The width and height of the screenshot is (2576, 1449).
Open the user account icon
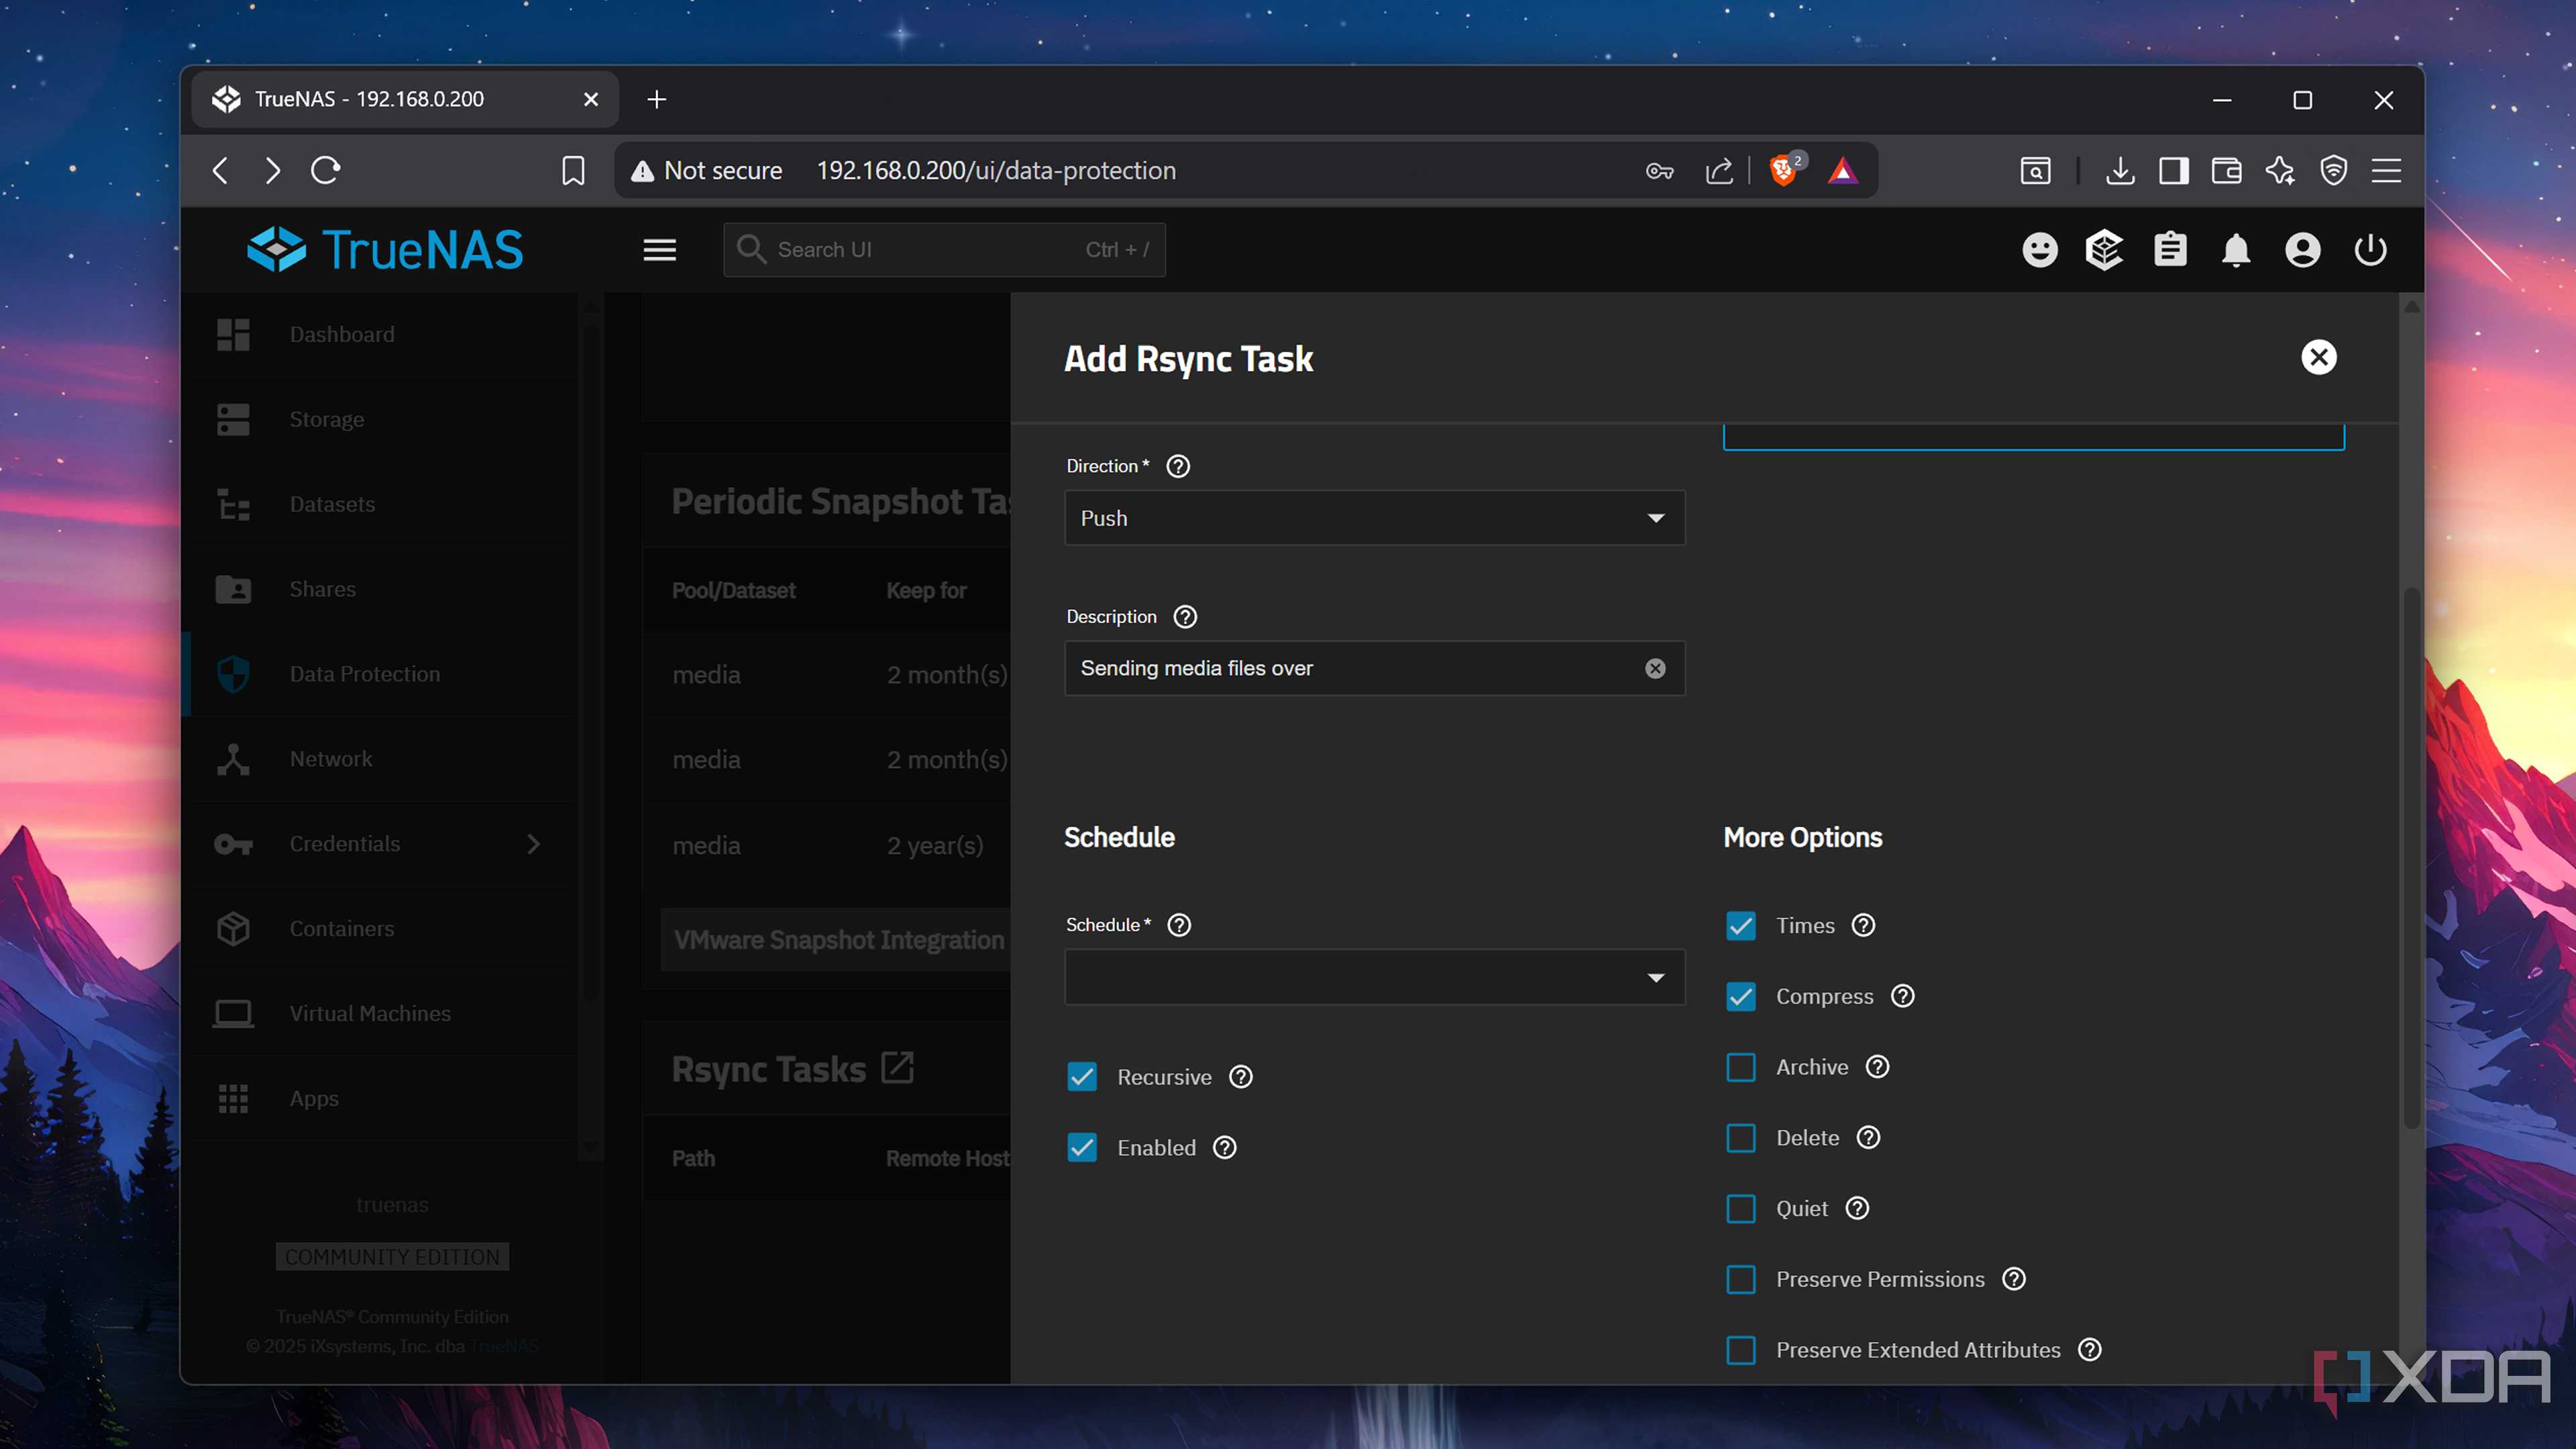click(x=2302, y=250)
